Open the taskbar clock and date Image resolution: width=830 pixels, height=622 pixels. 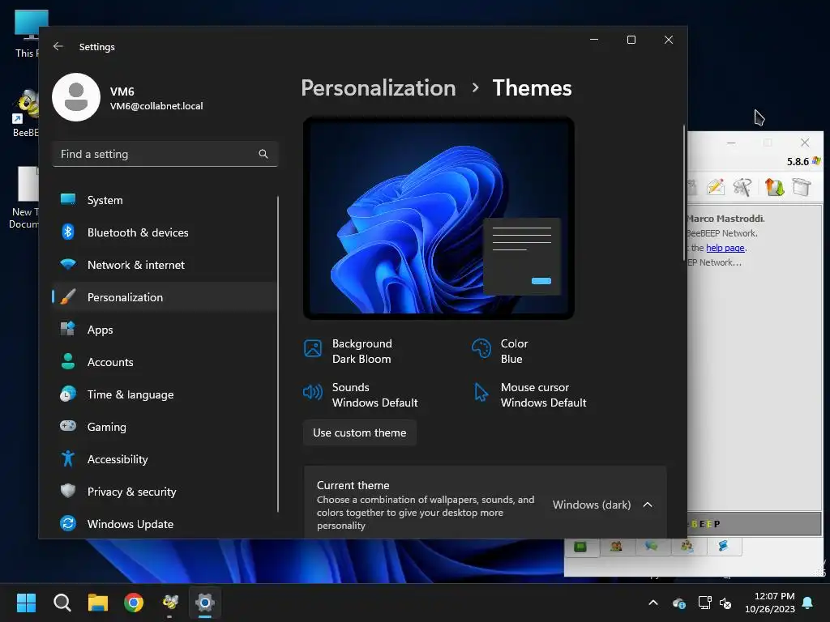(770, 603)
